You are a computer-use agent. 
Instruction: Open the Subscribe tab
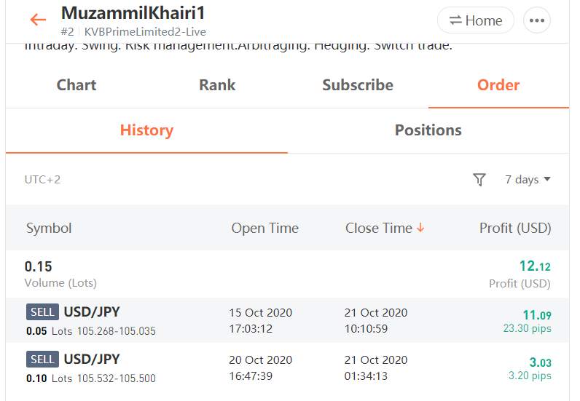tap(358, 85)
